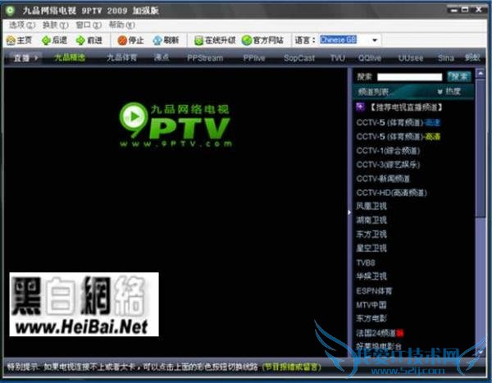Switch to the PPStream tab
492x383 pixels.
(205, 58)
